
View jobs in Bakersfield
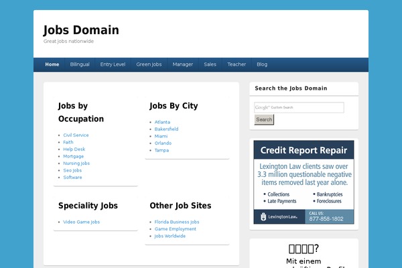(166, 129)
